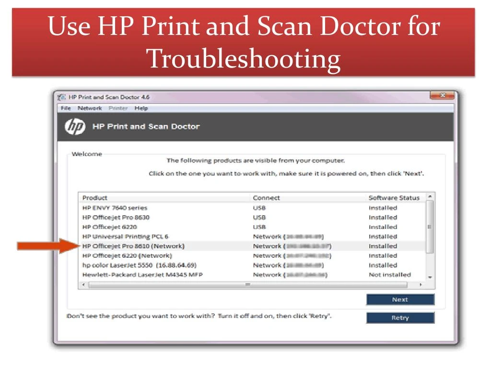
Task: Select hp color LaserJet 5550 row
Action: tap(252, 265)
